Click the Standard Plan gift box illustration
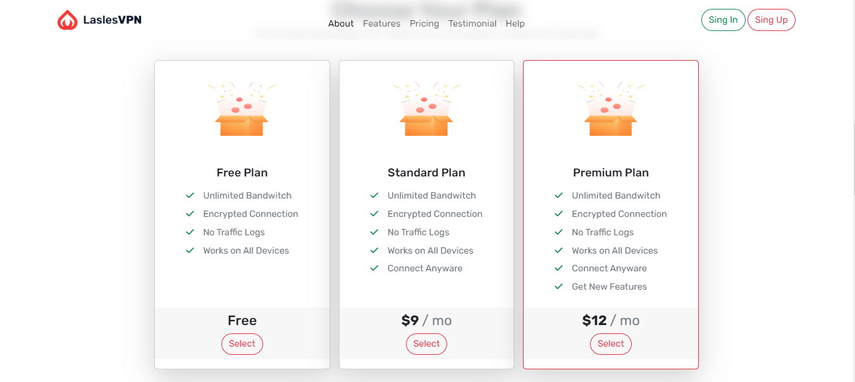Viewport: 855px width, 382px height. coord(426,109)
